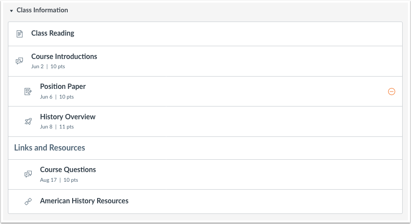The height and width of the screenshot is (224, 411).
Task: Open the History Overview quiz
Action: [x=68, y=117]
